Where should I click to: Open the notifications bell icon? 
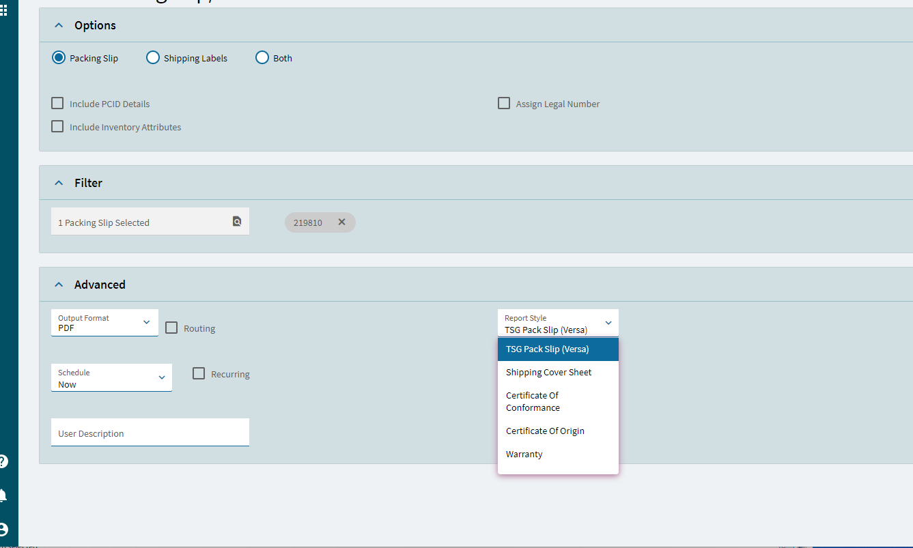(x=3, y=495)
